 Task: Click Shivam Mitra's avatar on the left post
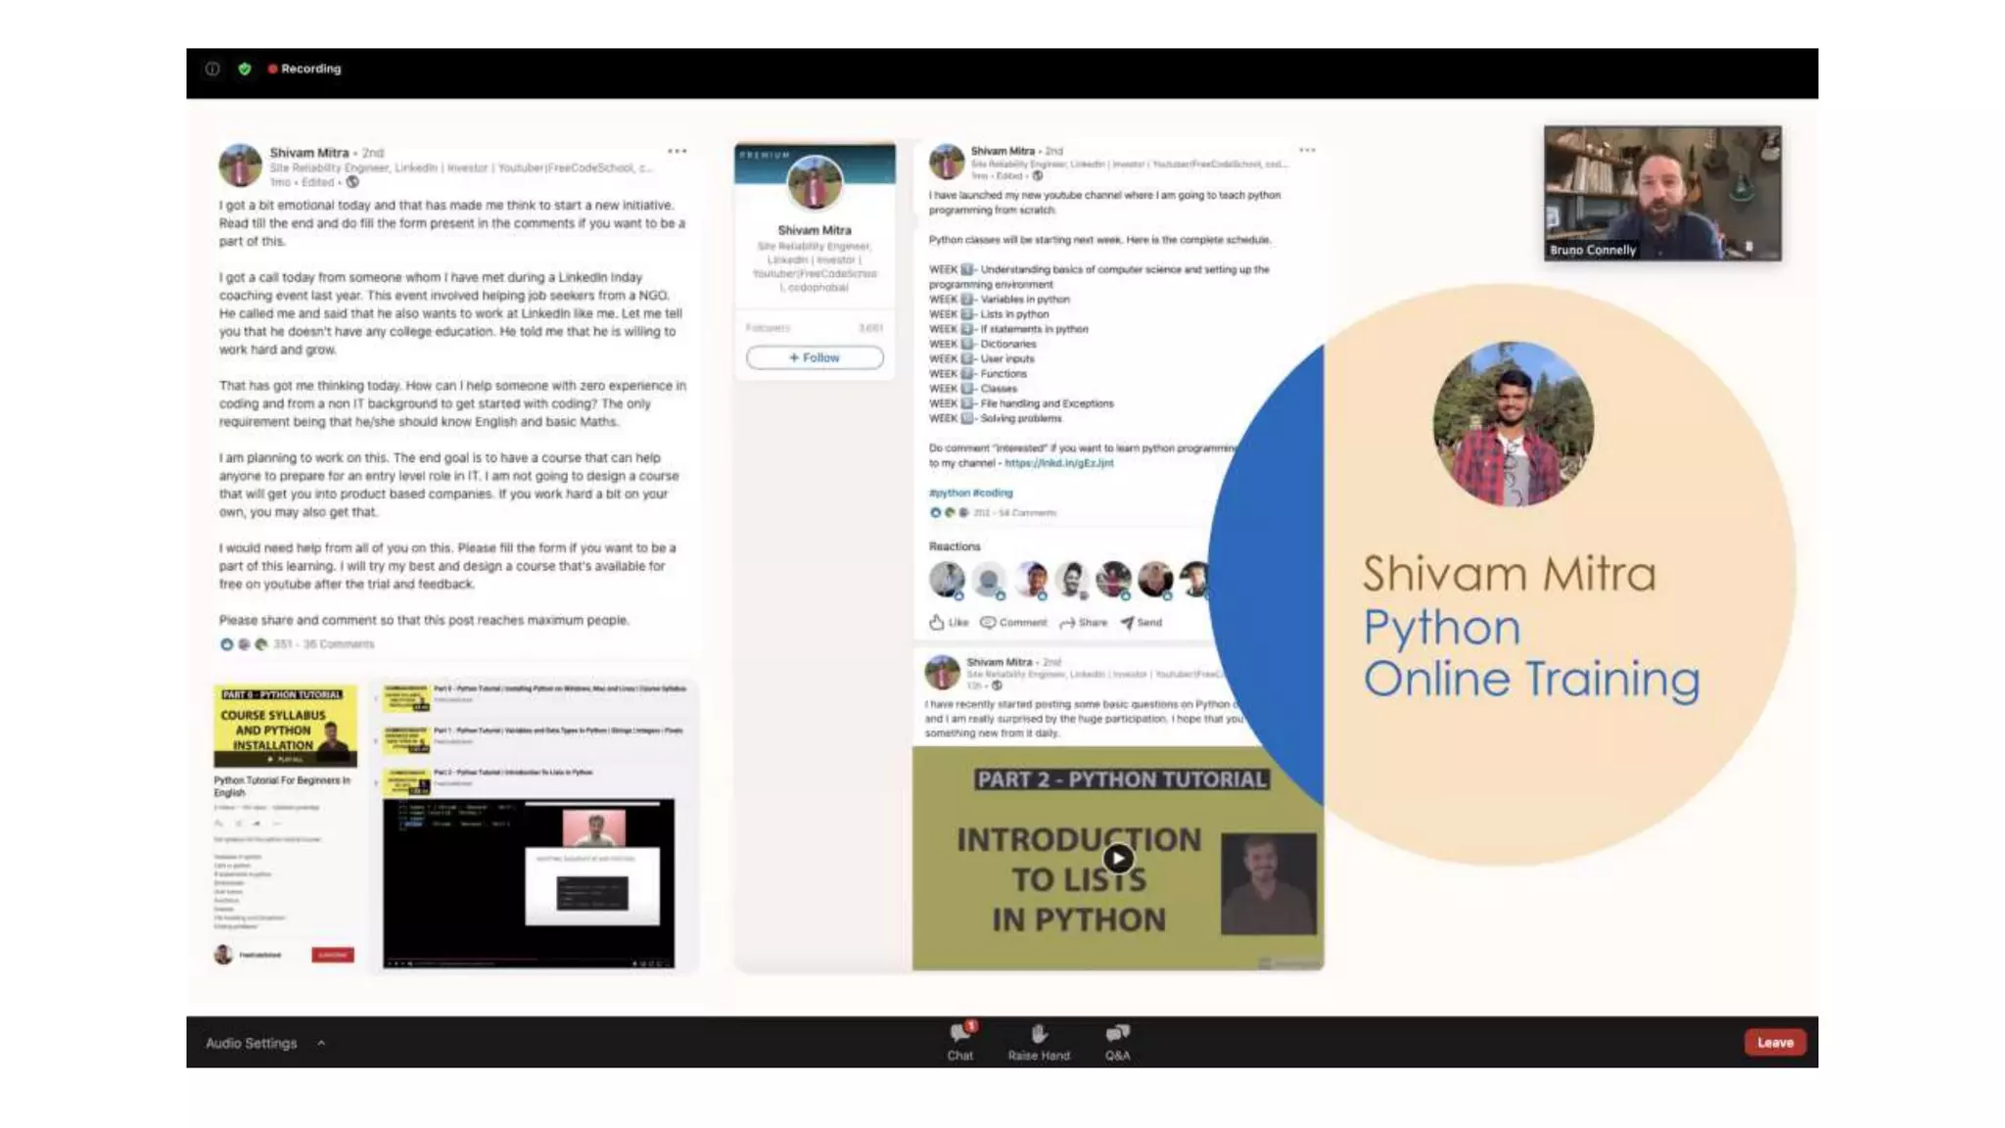point(240,164)
